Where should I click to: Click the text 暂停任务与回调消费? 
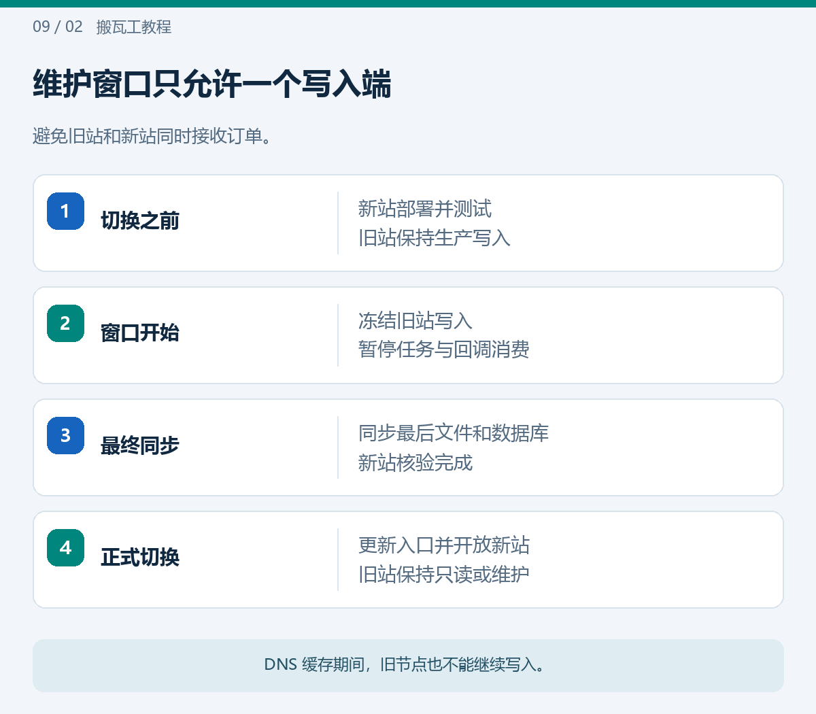tap(444, 350)
